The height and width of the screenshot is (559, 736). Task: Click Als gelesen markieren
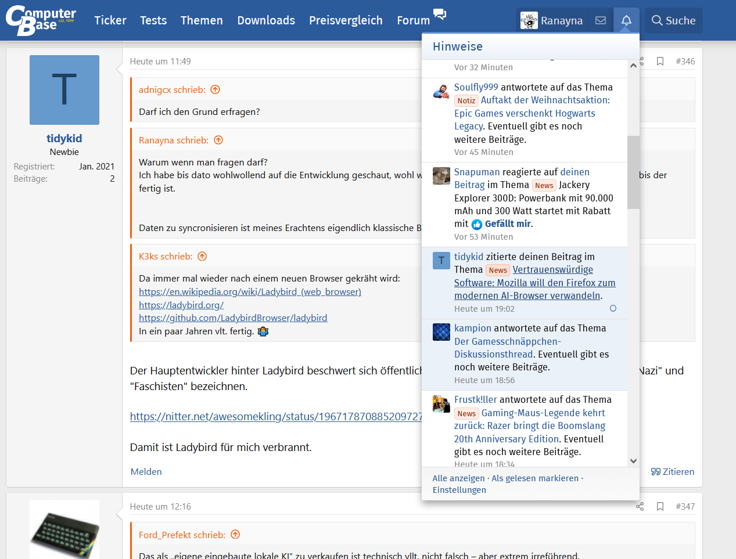pos(535,478)
